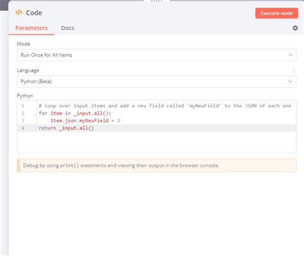The image size is (304, 256).
Task: Switch to the Docs tab
Action: [67, 28]
